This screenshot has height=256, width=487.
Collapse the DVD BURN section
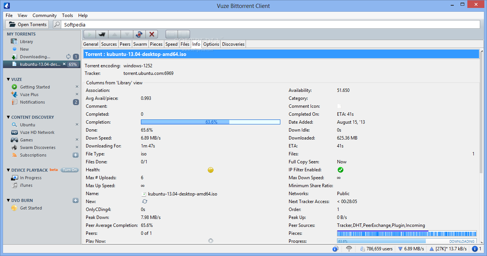click(8, 200)
